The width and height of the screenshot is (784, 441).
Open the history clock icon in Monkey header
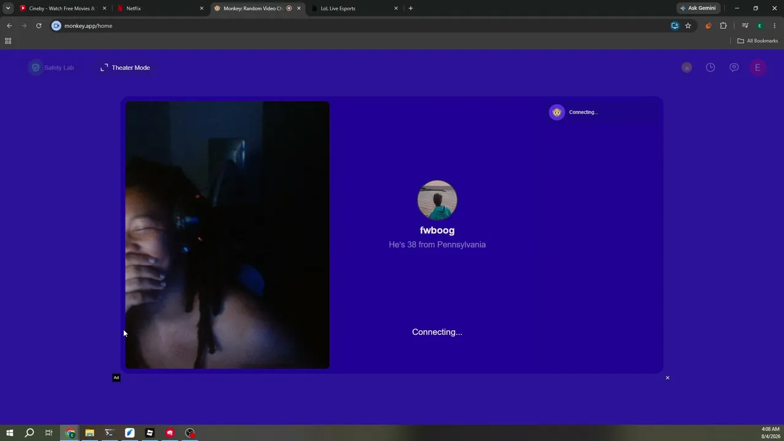pyautogui.click(x=710, y=67)
